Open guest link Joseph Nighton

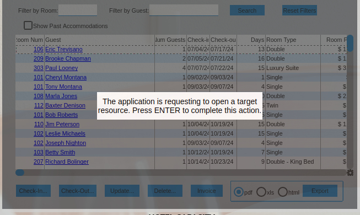66,143
